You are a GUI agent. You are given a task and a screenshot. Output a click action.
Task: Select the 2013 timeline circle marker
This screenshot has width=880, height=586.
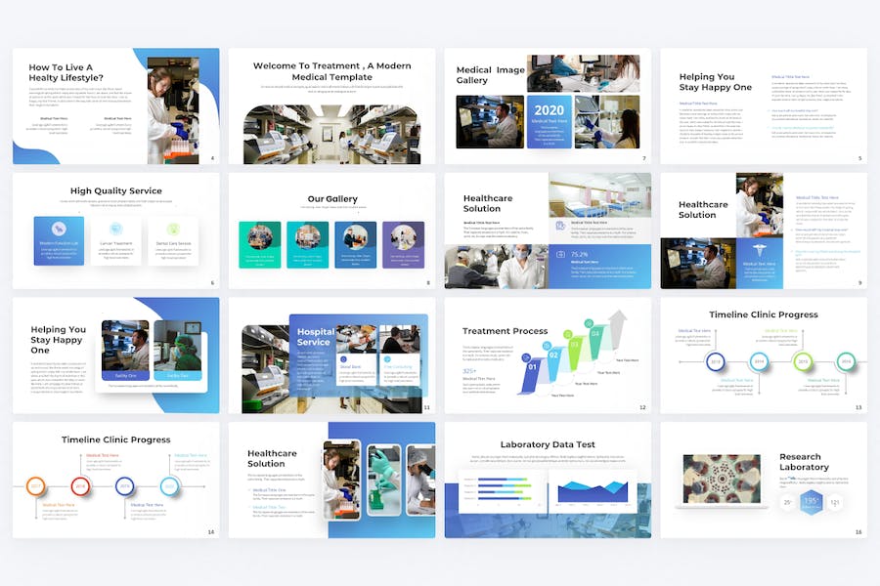(715, 361)
